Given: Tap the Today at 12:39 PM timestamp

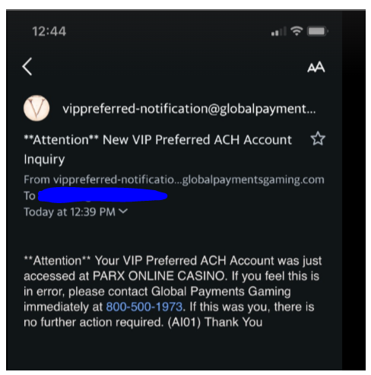Looking at the screenshot, I should 69,212.
